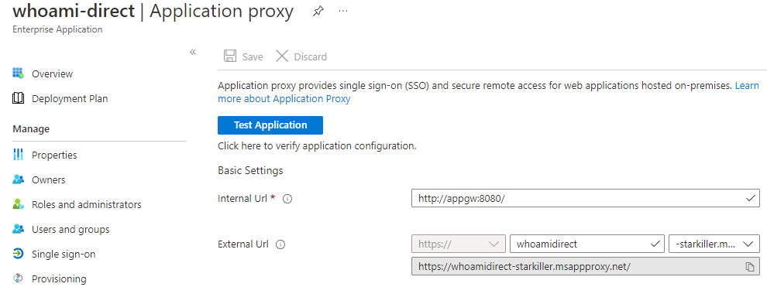The image size is (767, 287).
Task: Open the Deployment Plan page
Action: click(70, 98)
